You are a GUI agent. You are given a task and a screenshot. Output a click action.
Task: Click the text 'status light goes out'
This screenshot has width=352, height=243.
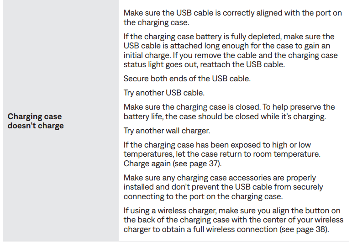(160, 64)
